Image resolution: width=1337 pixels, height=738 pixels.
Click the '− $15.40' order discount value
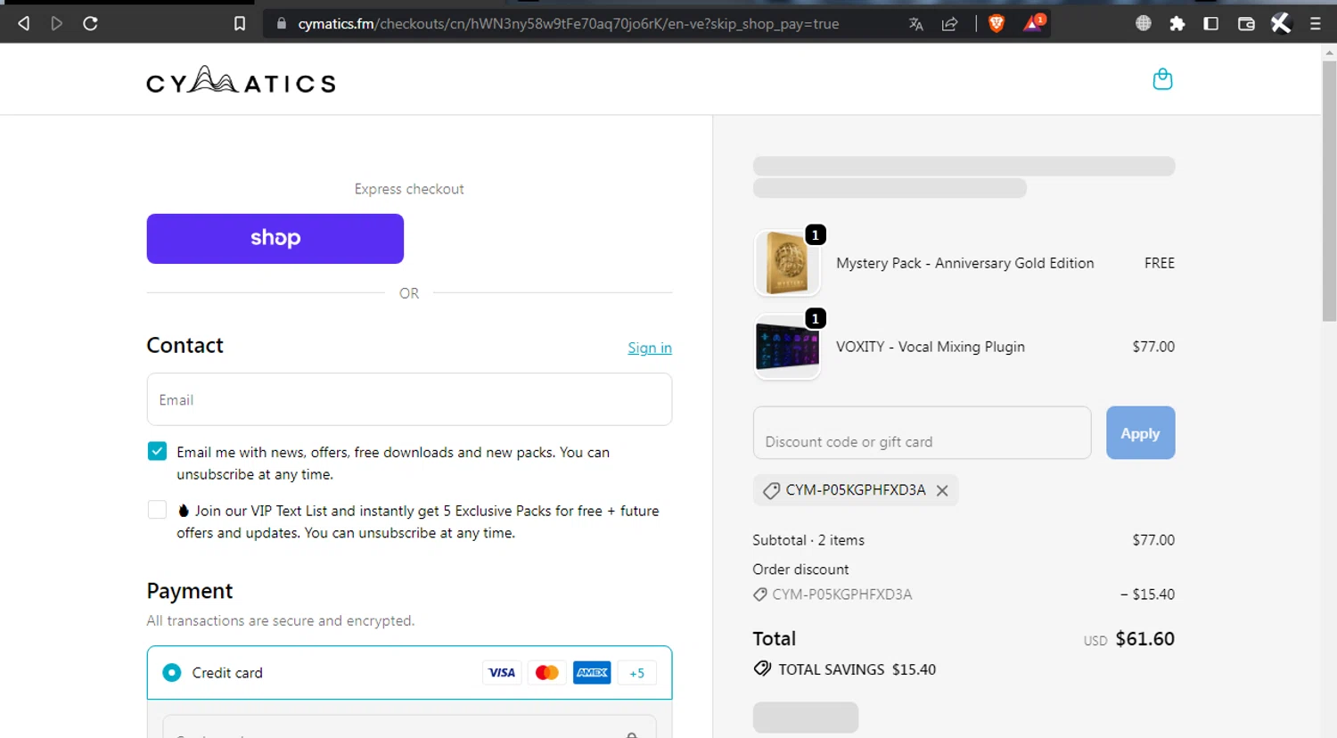click(1147, 594)
